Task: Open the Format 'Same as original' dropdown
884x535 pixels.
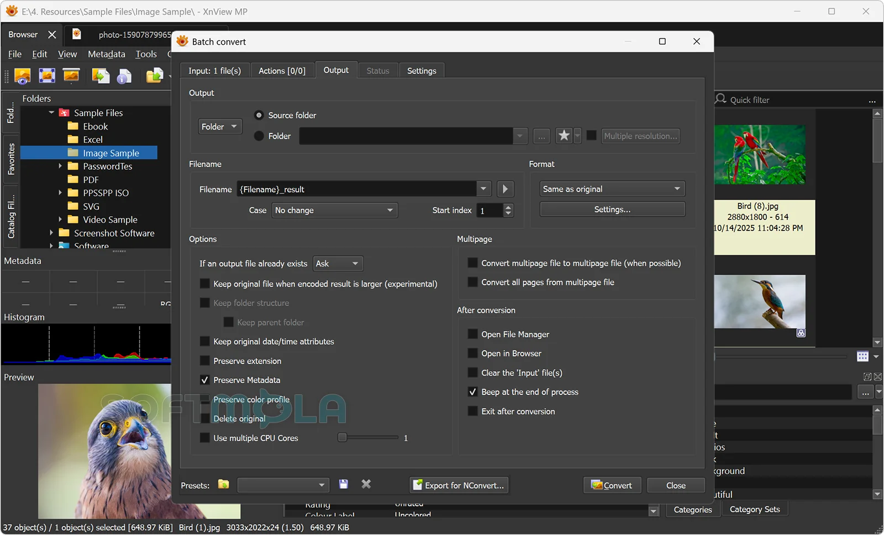Action: [x=612, y=189]
